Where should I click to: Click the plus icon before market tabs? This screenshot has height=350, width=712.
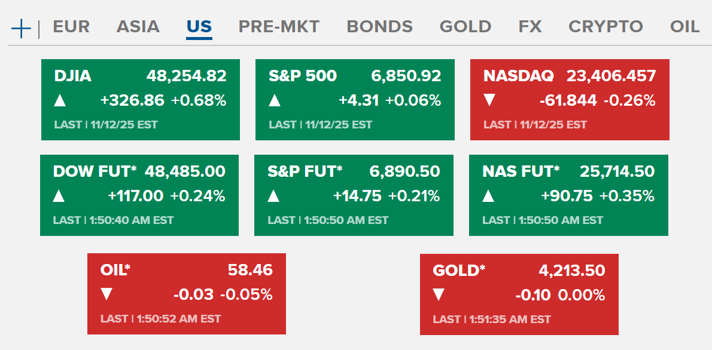point(21,28)
